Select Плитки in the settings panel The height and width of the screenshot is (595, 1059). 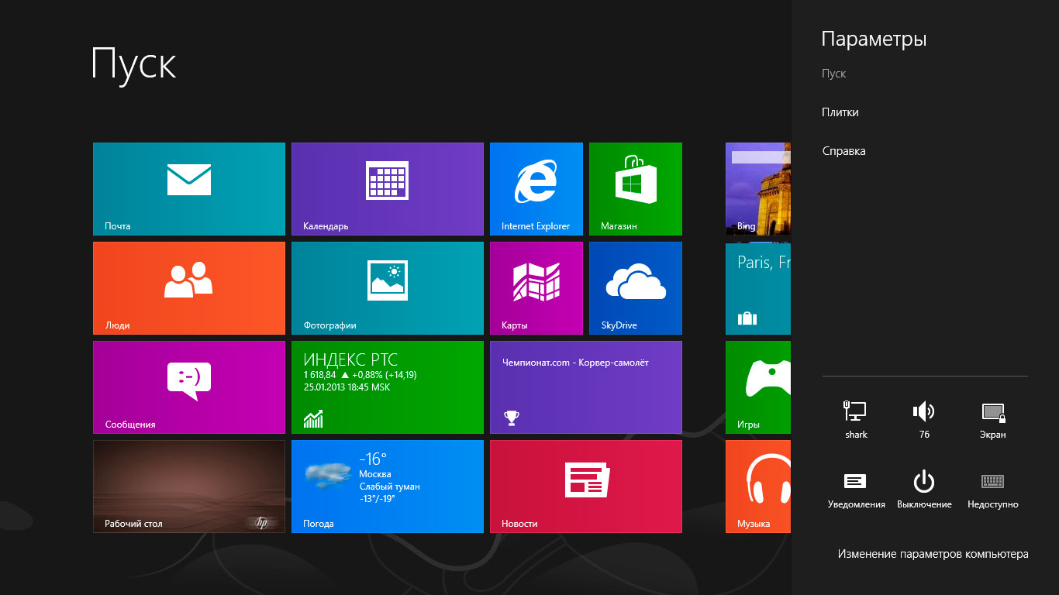840,112
